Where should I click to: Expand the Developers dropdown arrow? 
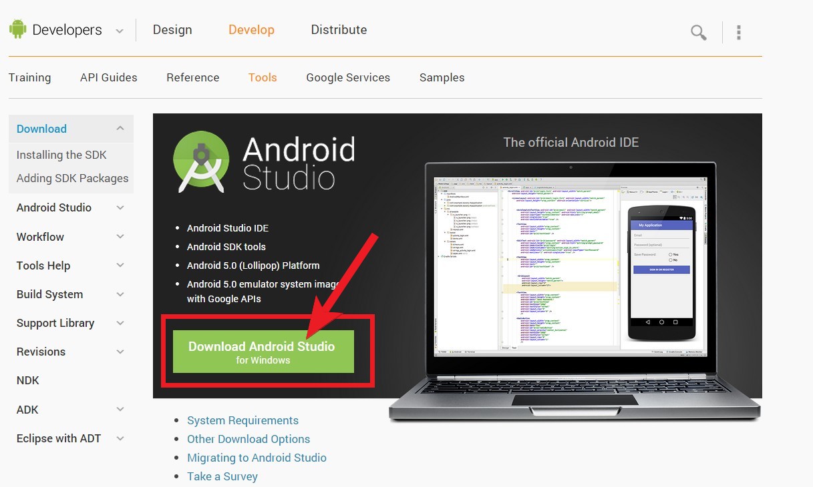click(x=120, y=31)
